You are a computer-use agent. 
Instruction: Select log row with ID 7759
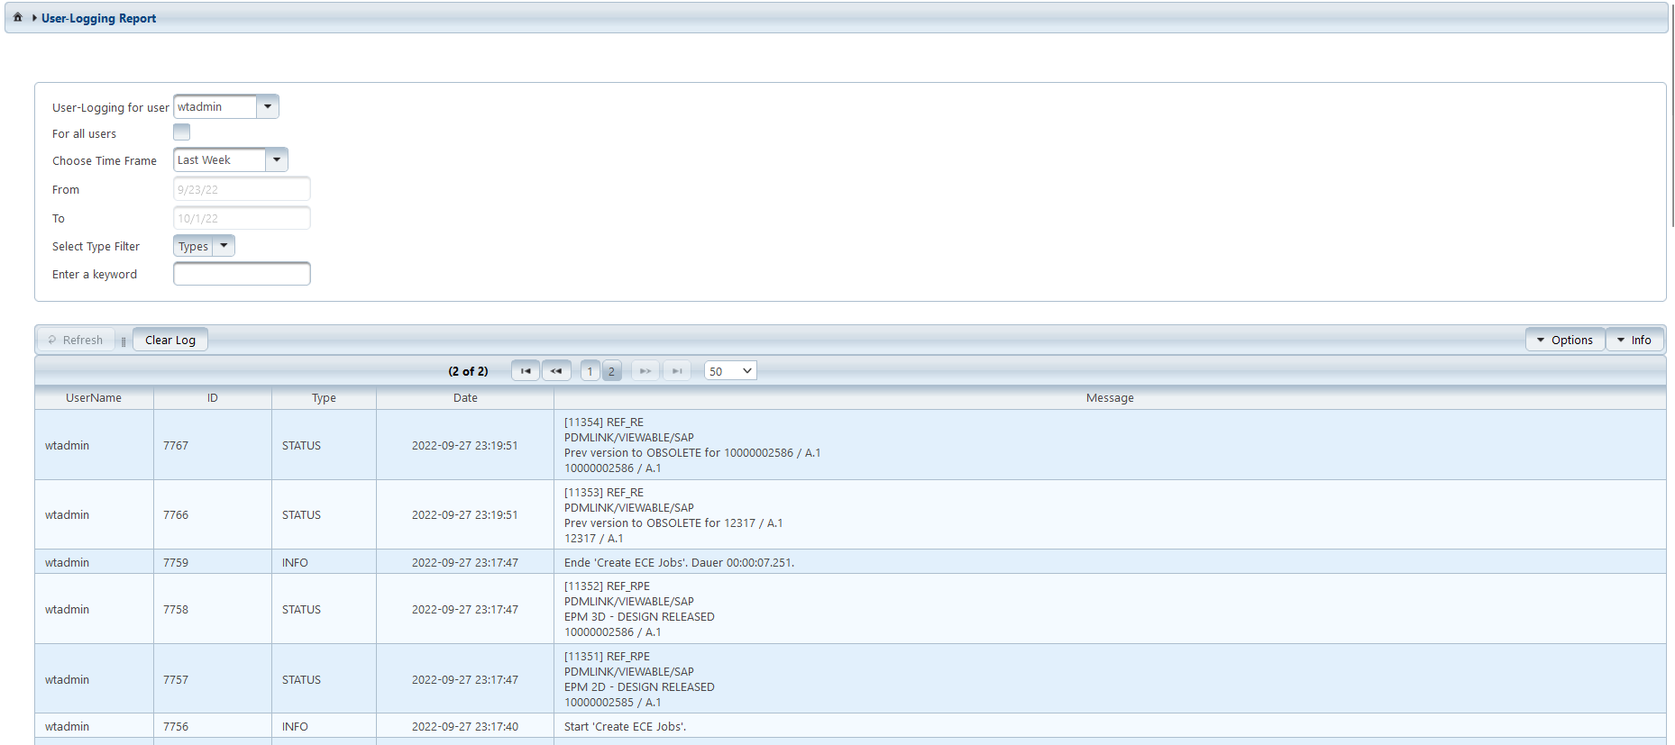(176, 562)
